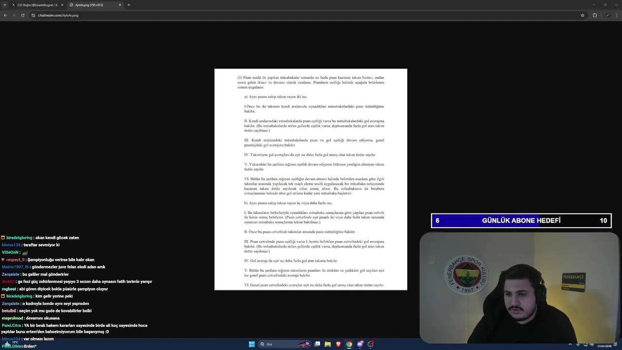Restore down the browser window
622x350 pixels.
605,5
